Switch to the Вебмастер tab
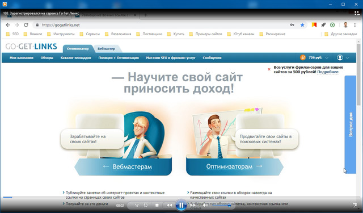Viewport: 363px width, 213px height. tap(106, 49)
